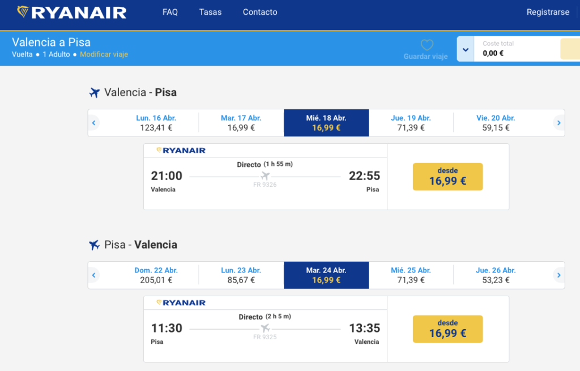Viewport: 580px width, 371px height.
Task: Go to the Contacto page
Action: click(260, 12)
